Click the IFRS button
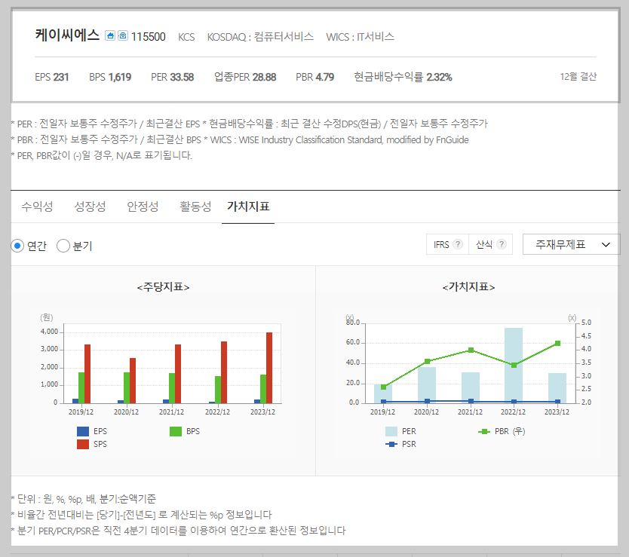 pyautogui.click(x=447, y=244)
